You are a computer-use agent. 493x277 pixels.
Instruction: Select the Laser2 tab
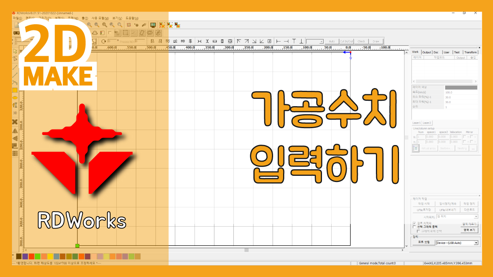coord(427,123)
